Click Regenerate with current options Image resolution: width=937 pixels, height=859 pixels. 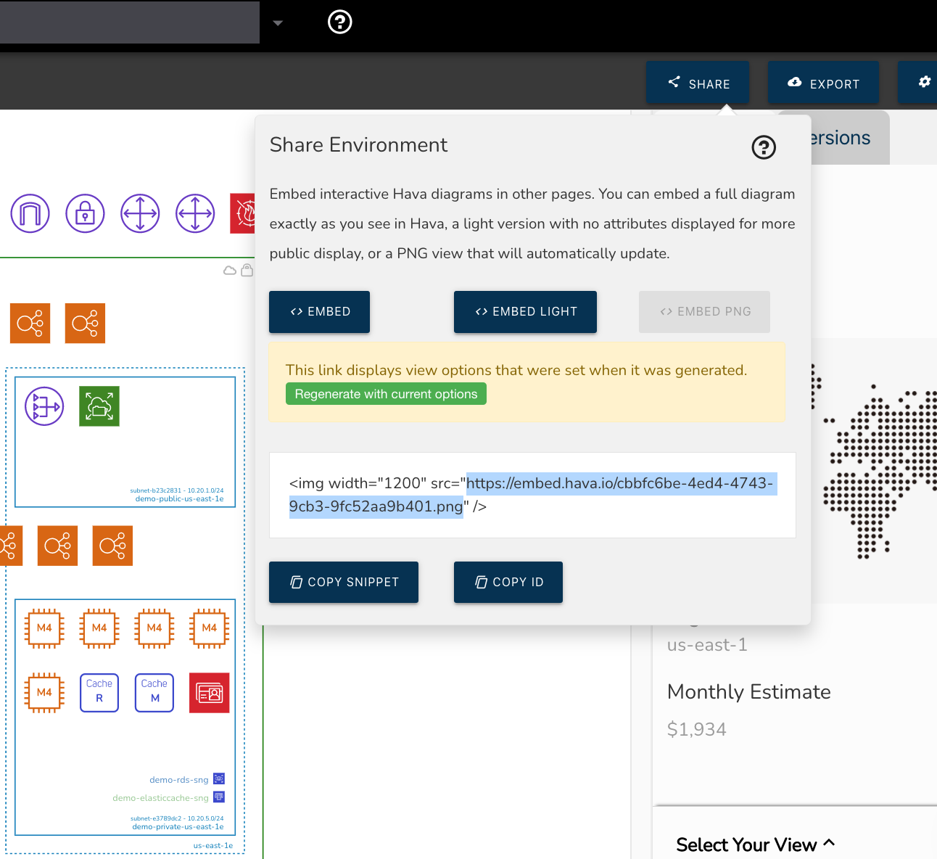coord(386,393)
